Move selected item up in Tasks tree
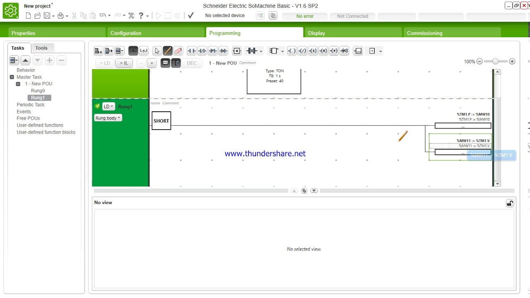Image resolution: width=530 pixels, height=298 pixels. click(26, 60)
